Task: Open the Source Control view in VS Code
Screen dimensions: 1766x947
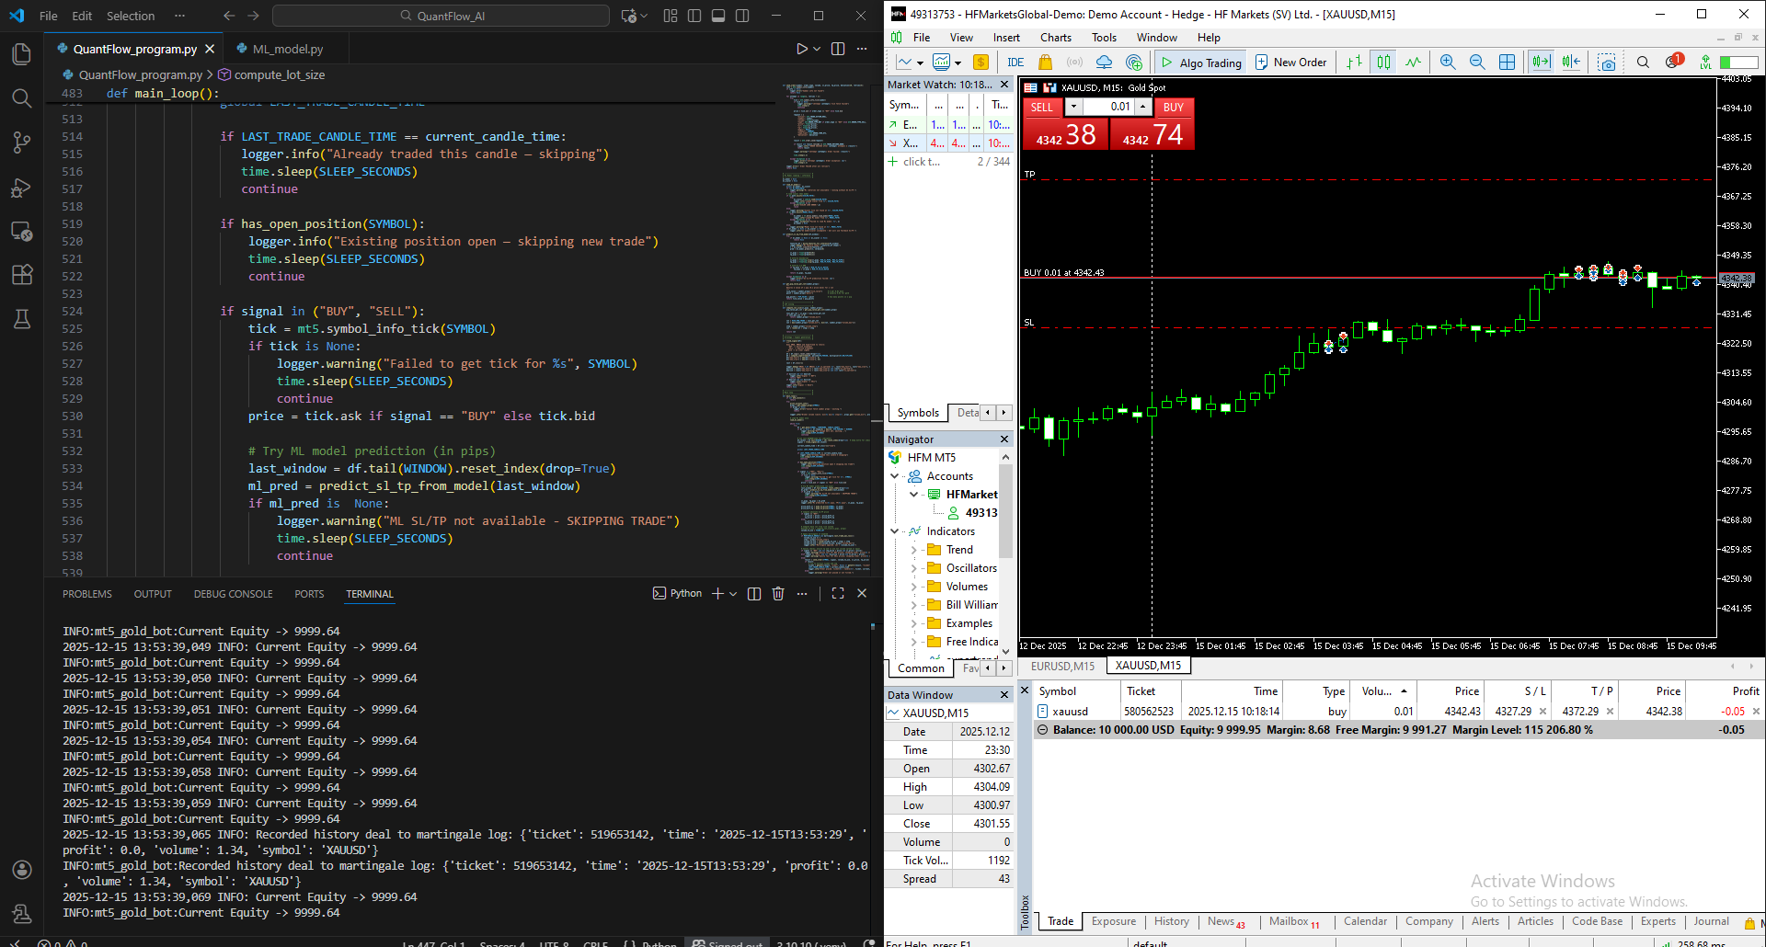Action: 22,143
